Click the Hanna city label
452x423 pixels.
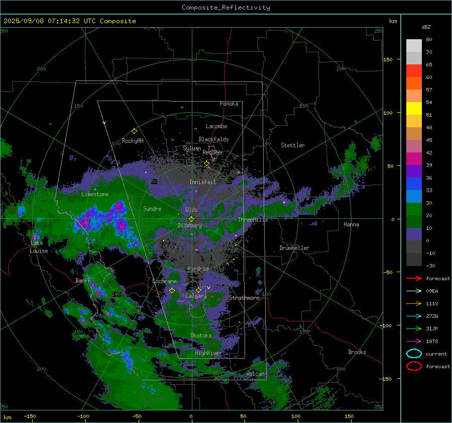351,224
